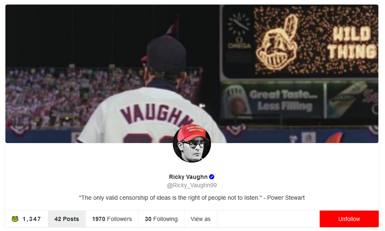Image resolution: width=385 pixels, height=231 pixels.
Task: Click the profile bio quote text
Action: pyautogui.click(x=192, y=198)
